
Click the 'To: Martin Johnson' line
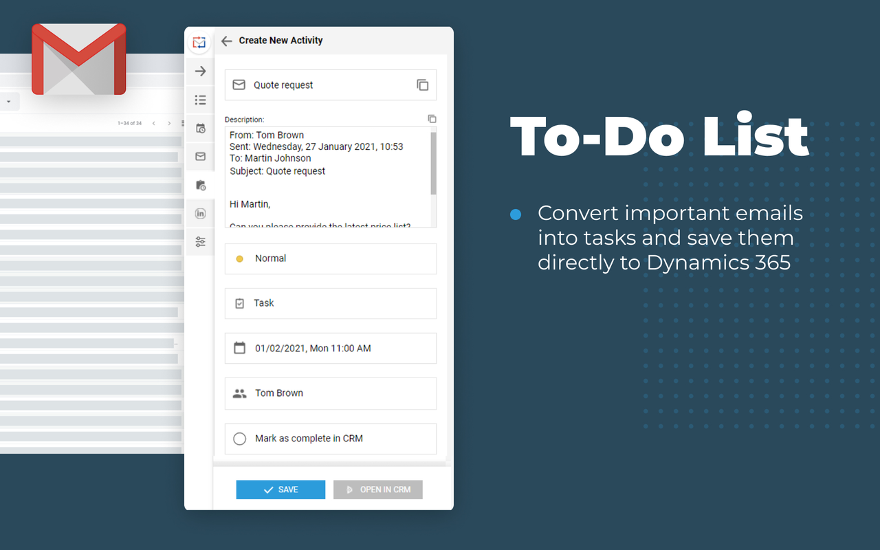point(270,158)
